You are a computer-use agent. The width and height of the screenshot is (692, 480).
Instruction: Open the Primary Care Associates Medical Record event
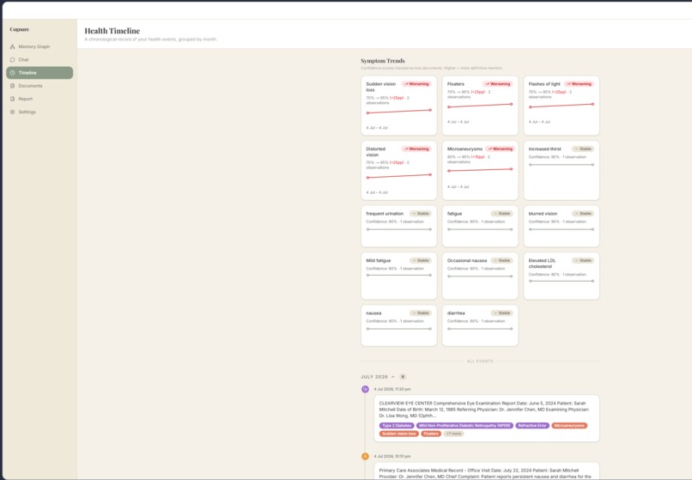[485, 473]
